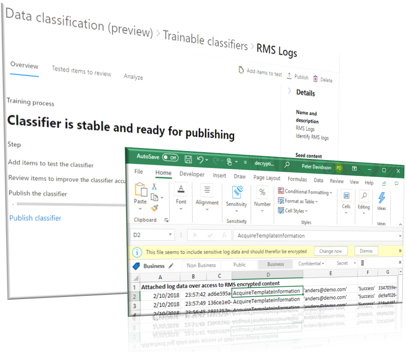The width and height of the screenshot is (406, 352).
Task: Delete the RMS Logs classifier
Action: tap(322, 79)
